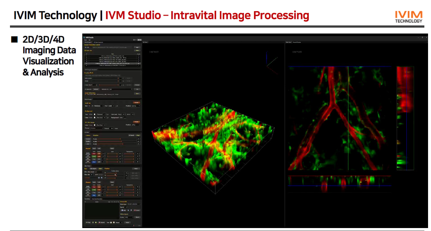Click the Export button for video

click(x=137, y=217)
